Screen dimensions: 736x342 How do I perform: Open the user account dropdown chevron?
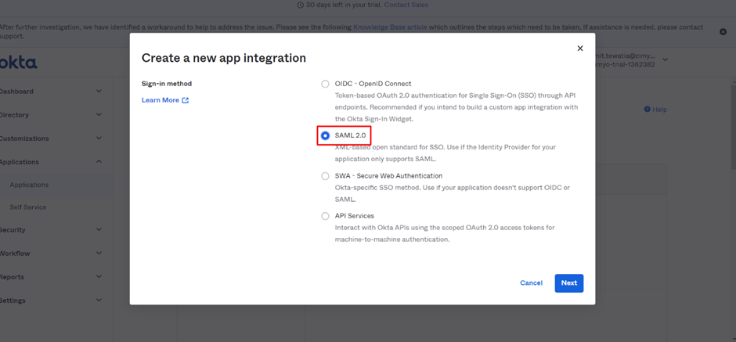tap(665, 59)
